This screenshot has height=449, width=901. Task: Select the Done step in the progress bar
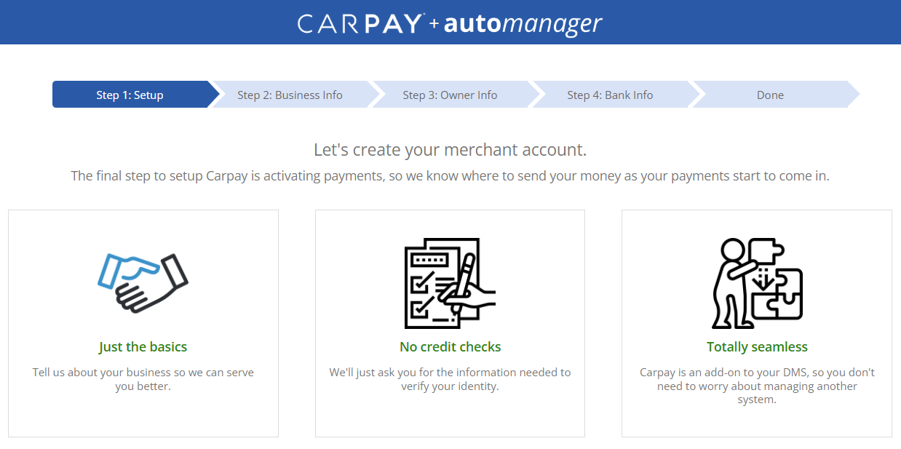coord(770,95)
